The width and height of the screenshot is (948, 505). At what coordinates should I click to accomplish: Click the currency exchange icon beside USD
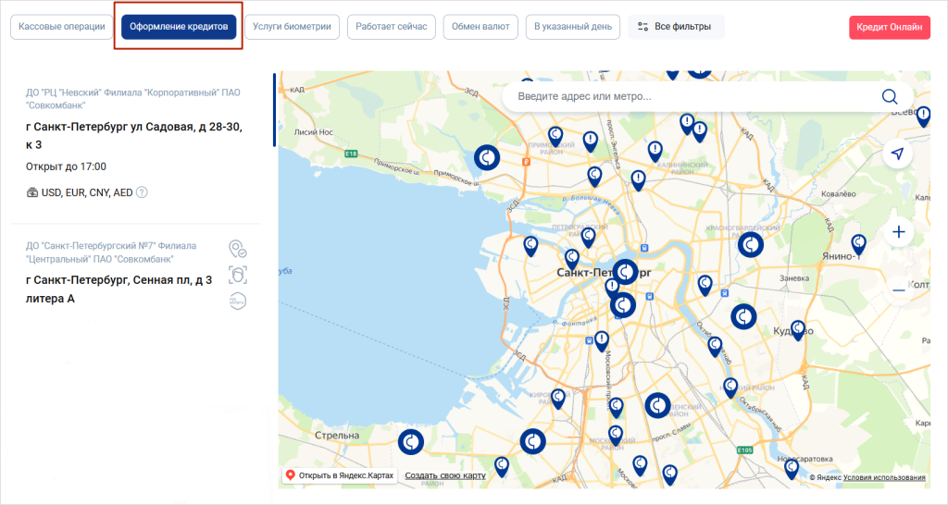(x=32, y=192)
